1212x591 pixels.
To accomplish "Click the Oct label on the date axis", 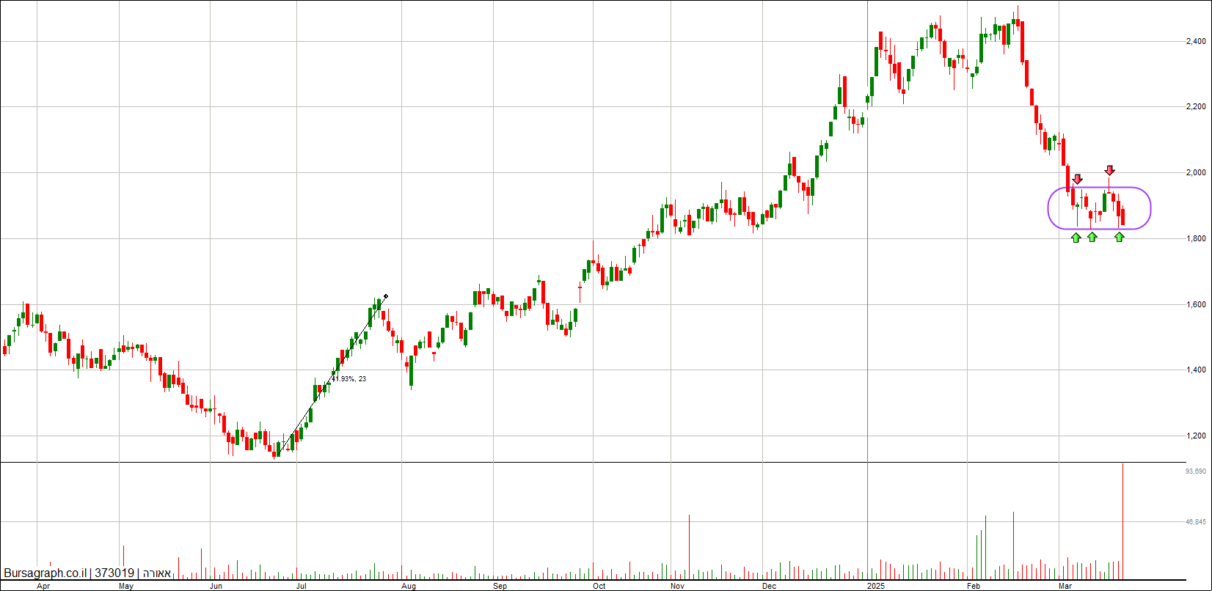I will coord(599,587).
